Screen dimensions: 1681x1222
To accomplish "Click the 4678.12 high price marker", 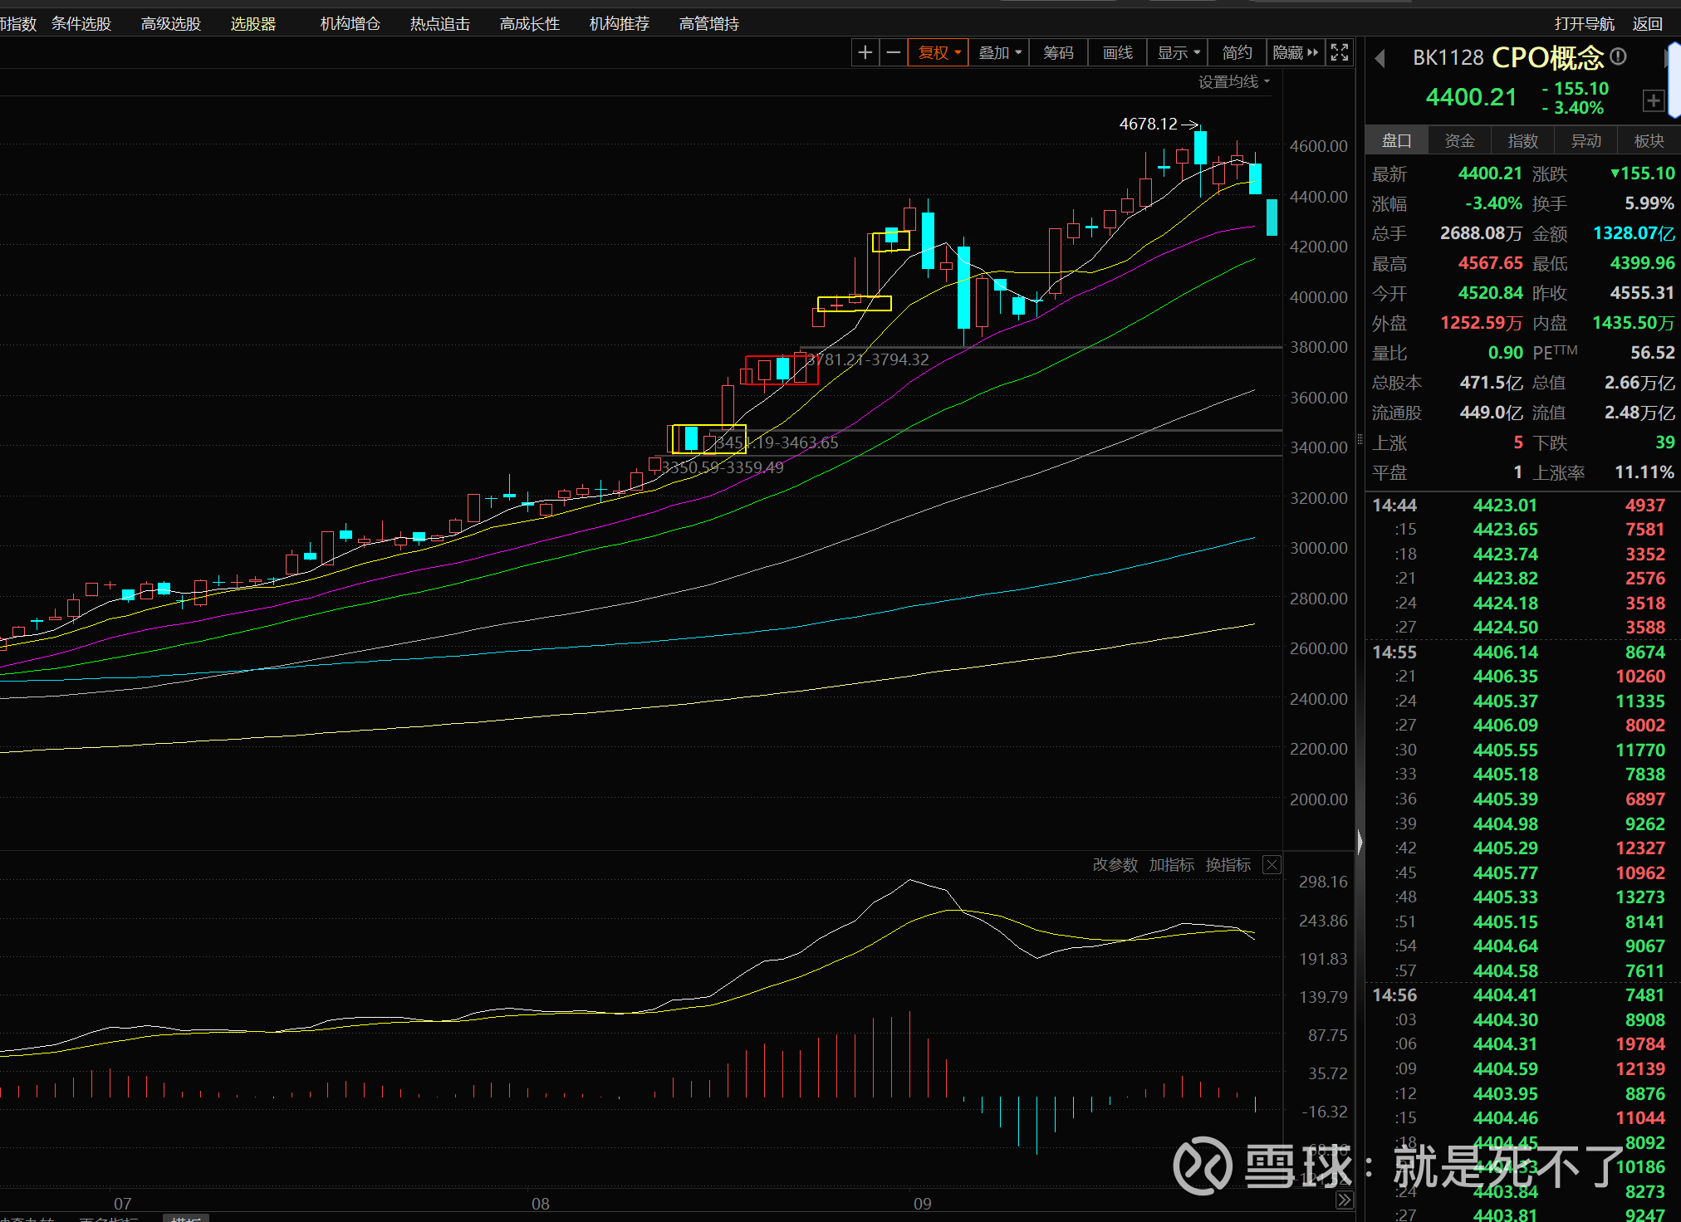I will [x=1148, y=124].
